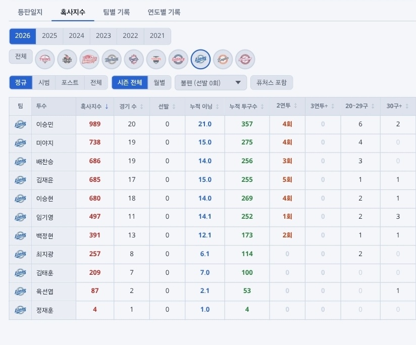Select the 정규 season type toggle

[21, 82]
